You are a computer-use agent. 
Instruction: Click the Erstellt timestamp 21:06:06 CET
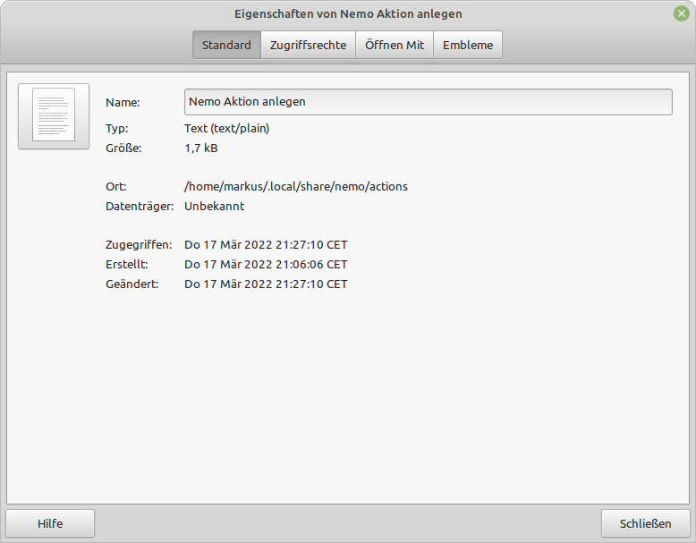point(266,264)
